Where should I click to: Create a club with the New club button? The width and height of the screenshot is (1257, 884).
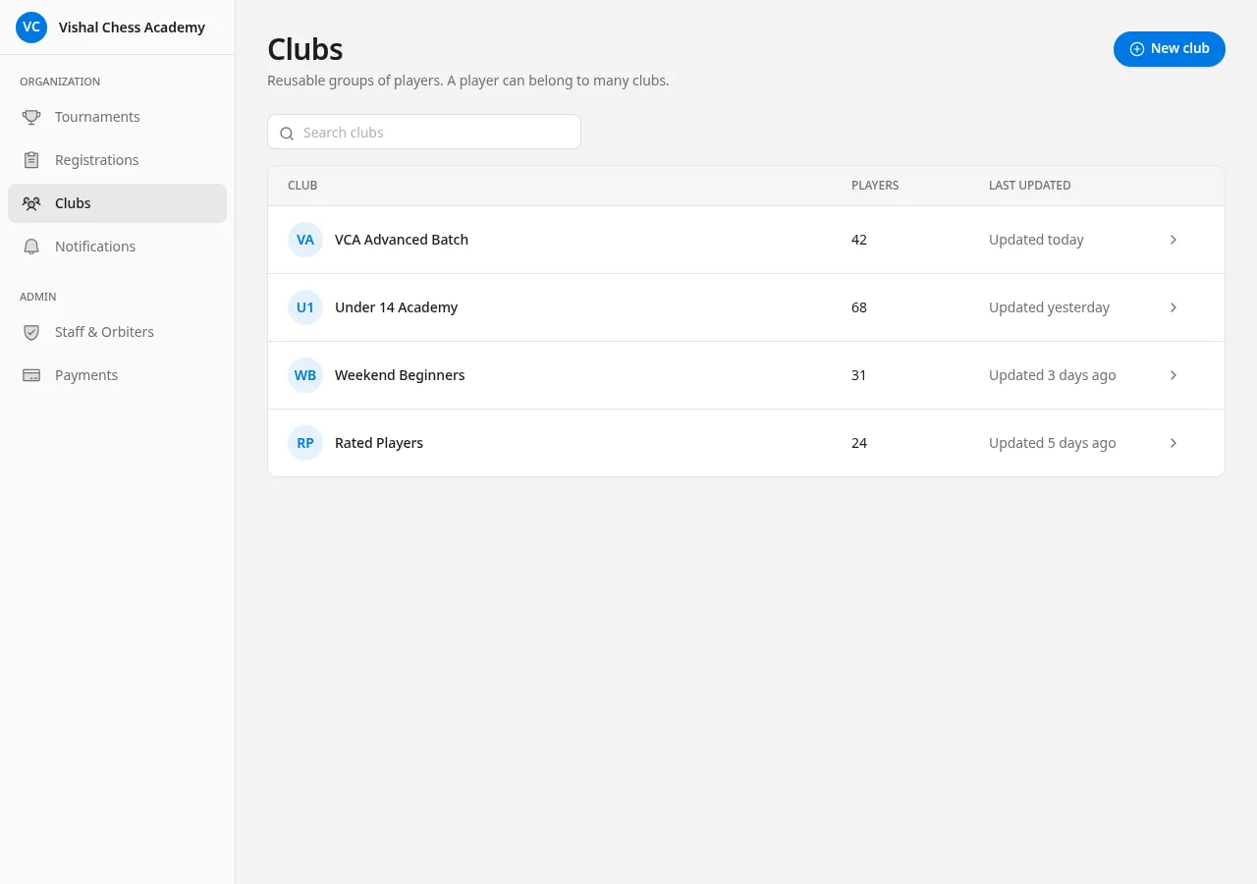coord(1170,49)
